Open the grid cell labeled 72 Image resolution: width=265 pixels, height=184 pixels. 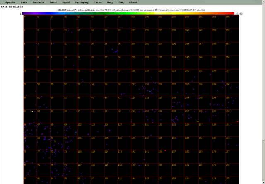coord(57,157)
